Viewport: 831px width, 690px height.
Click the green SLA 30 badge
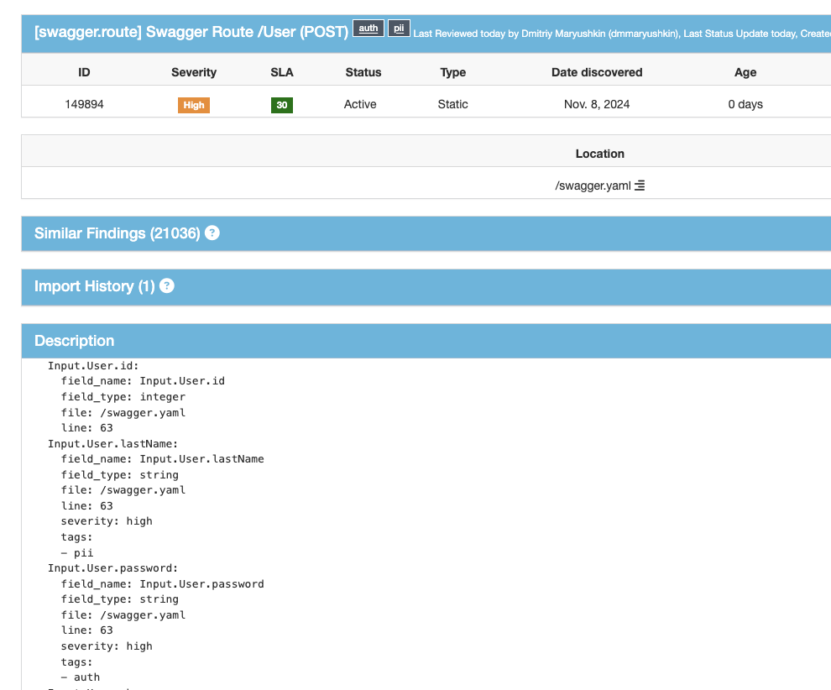point(282,105)
